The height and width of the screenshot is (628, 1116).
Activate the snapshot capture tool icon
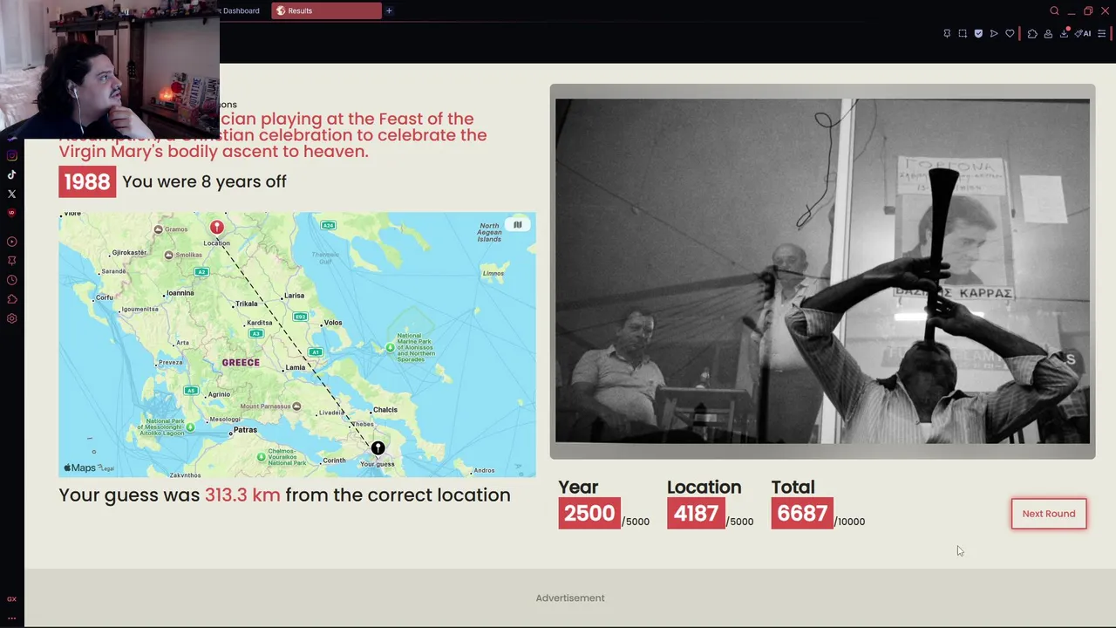click(x=963, y=34)
